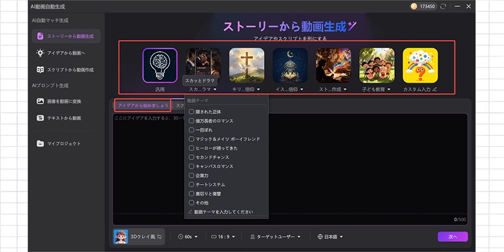Check the セカンドチャンス theme checkbox
The width and height of the screenshot is (504, 252).
tap(192, 157)
